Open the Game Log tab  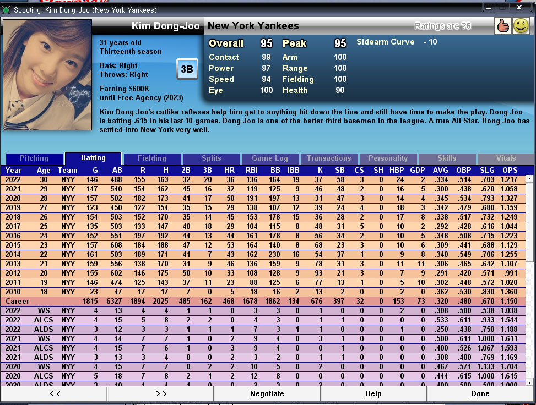click(x=270, y=158)
